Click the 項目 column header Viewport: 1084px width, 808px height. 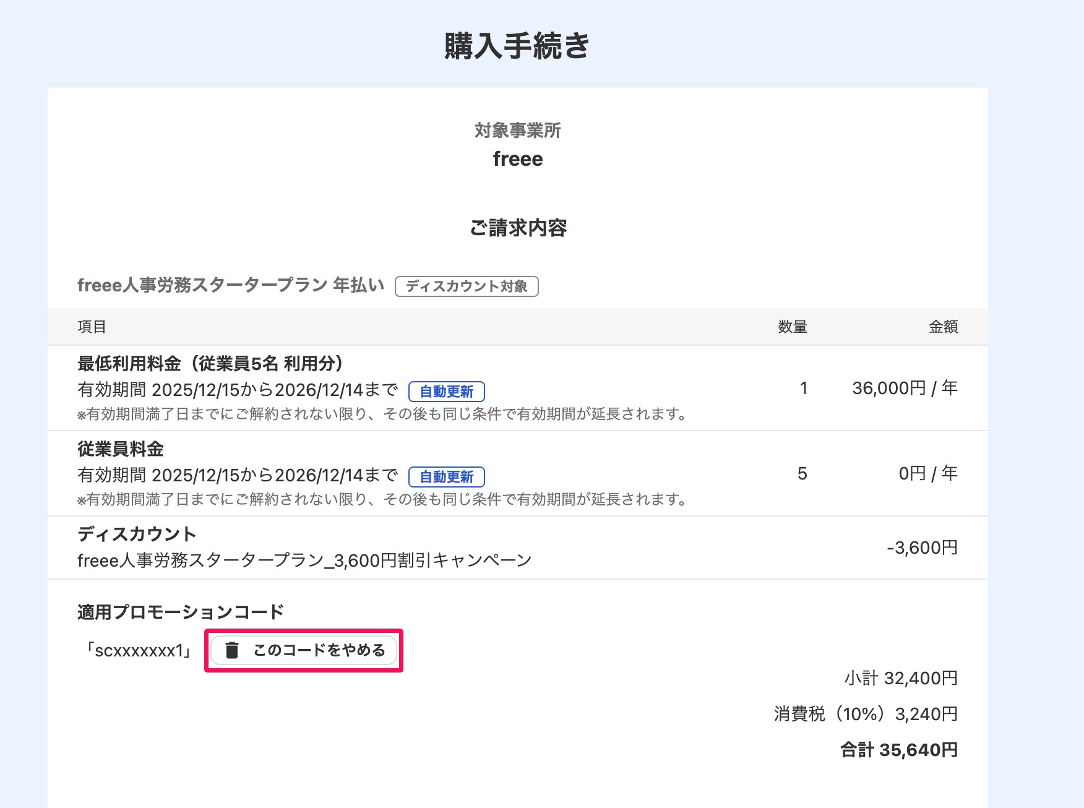92,327
